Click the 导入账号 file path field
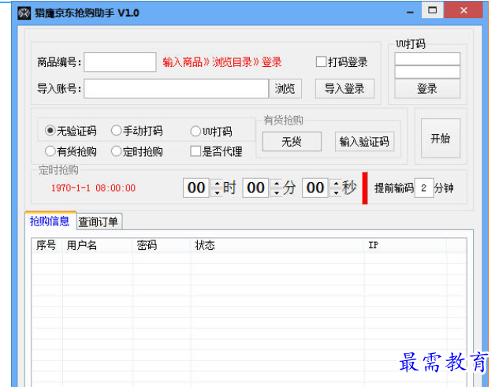This screenshot has width=495, height=387. 176,88
